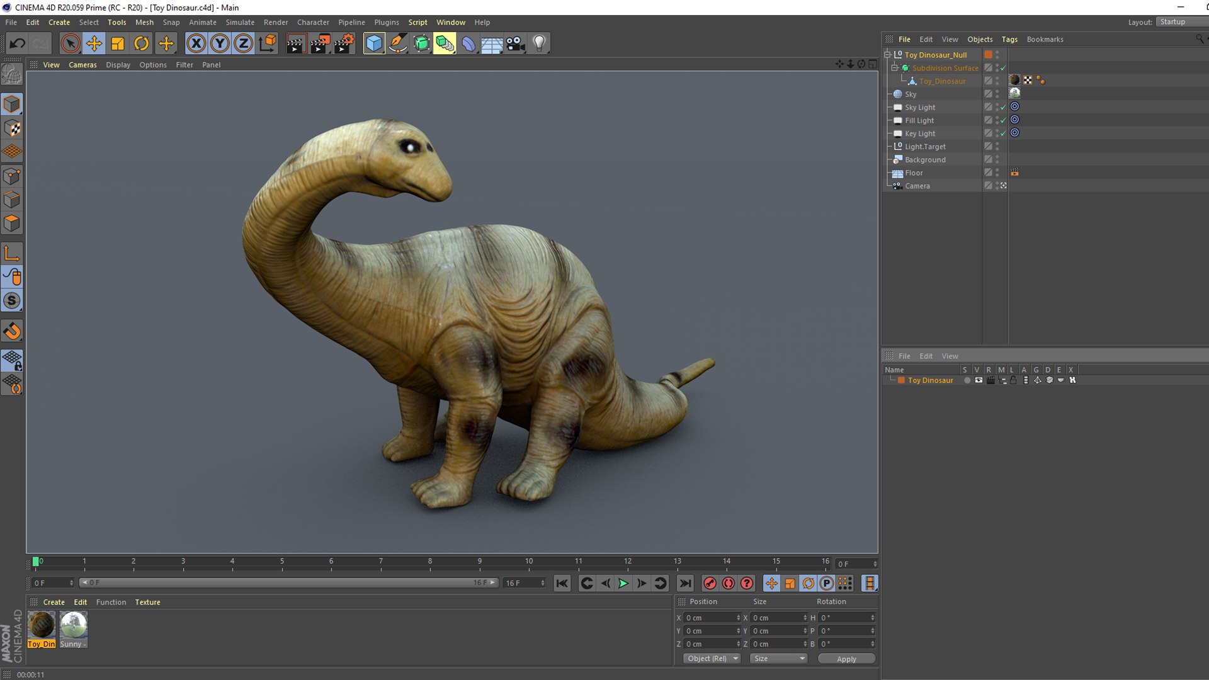Play the animation forward

click(x=623, y=584)
